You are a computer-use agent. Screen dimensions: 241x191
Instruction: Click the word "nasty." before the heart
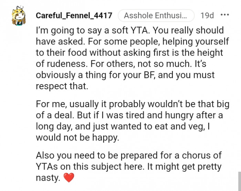pos(49,179)
